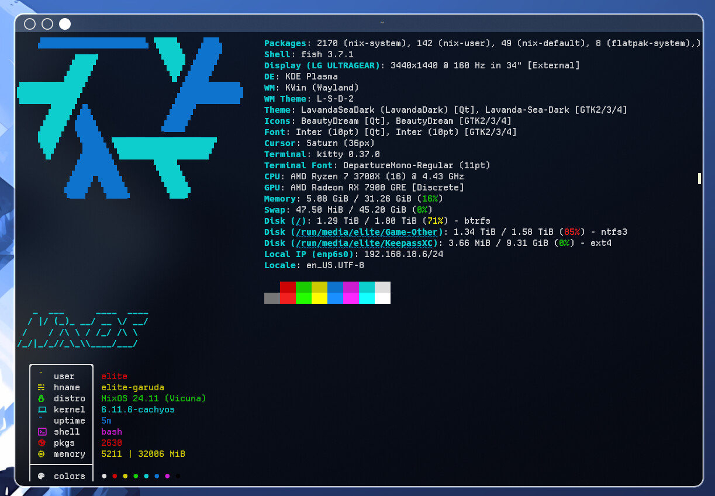This screenshot has height=496, width=715.
Task: Click the 'AMD Ryzen 7 3700X' CPU text
Action: coord(335,176)
